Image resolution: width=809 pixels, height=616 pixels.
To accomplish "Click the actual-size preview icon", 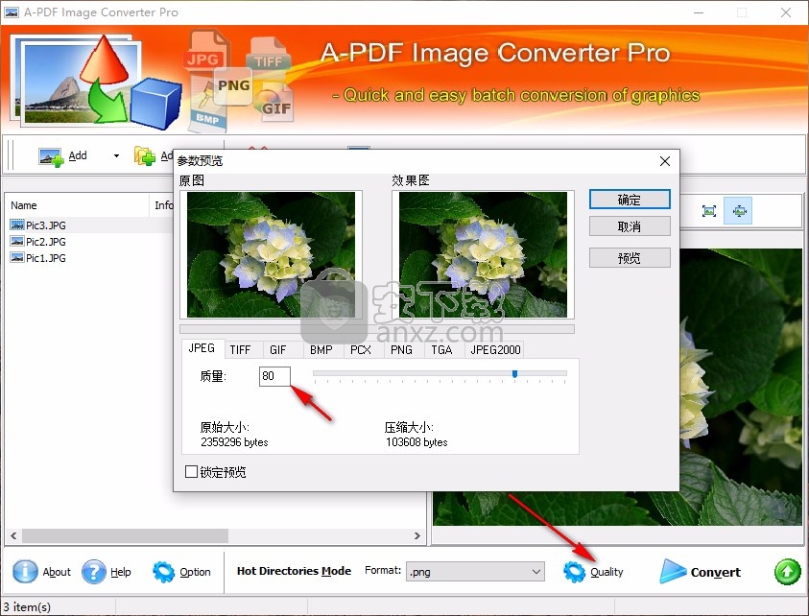I will (x=738, y=210).
